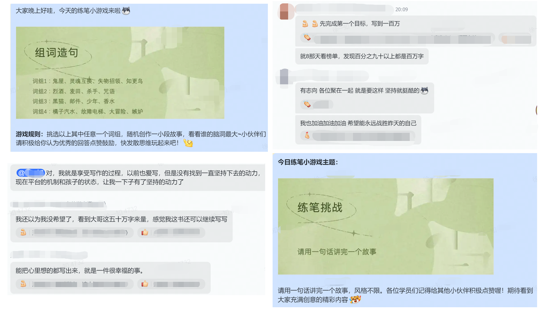Expand reactor list arrow on 五十万字来量 muscle reaction
556x316 pixels.
(127, 232)
